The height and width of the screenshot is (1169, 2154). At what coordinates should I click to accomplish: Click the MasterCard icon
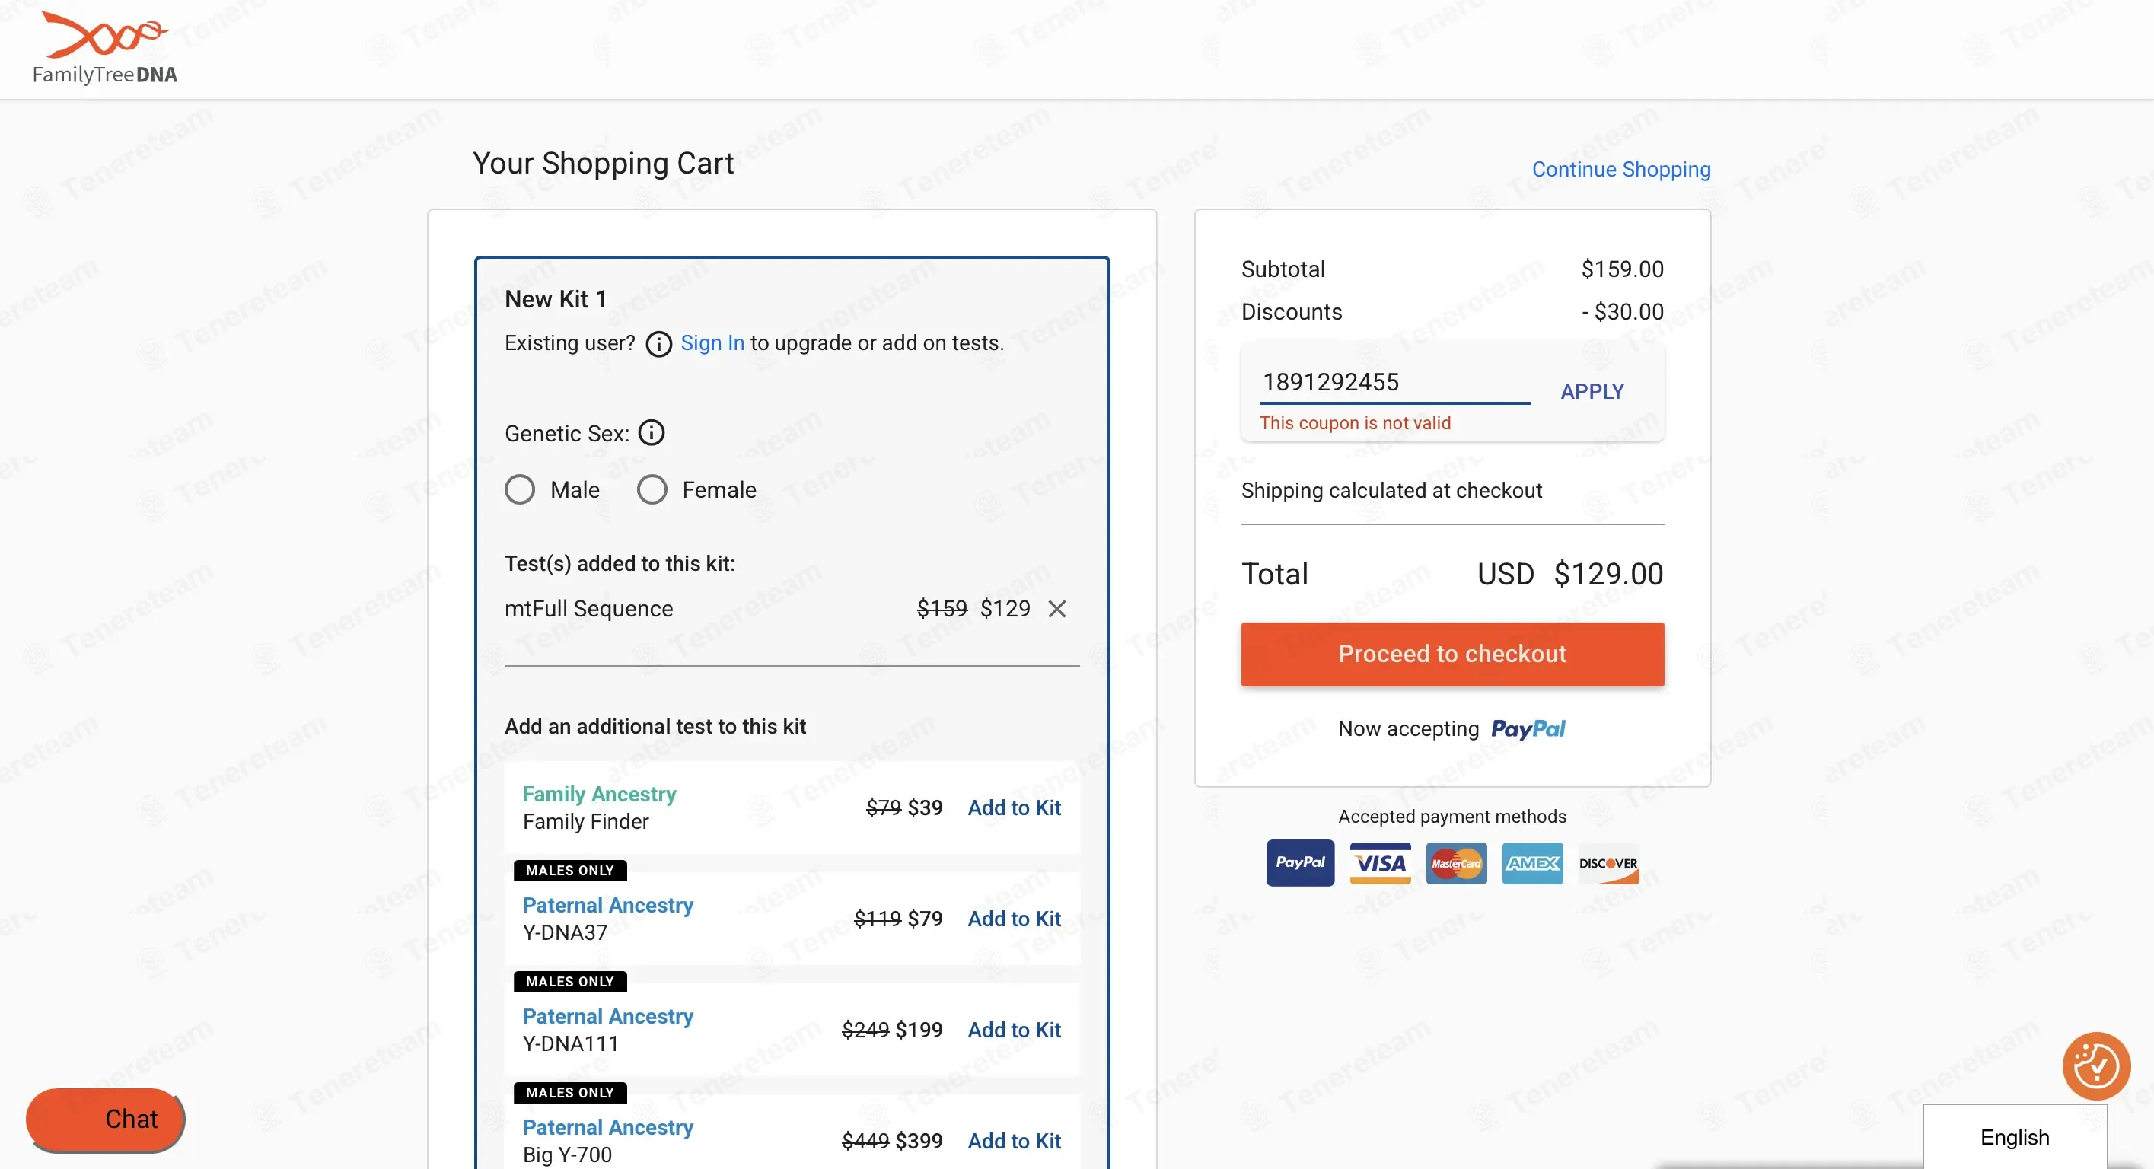(1456, 863)
